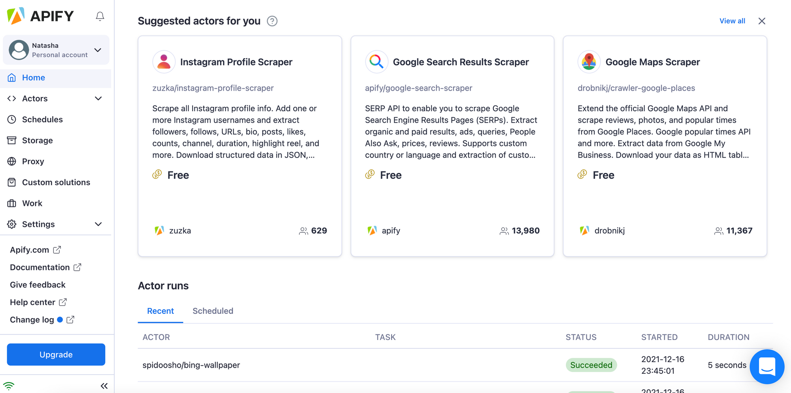This screenshot has width=791, height=393.
Task: Open Actors in the sidebar
Action: (35, 99)
